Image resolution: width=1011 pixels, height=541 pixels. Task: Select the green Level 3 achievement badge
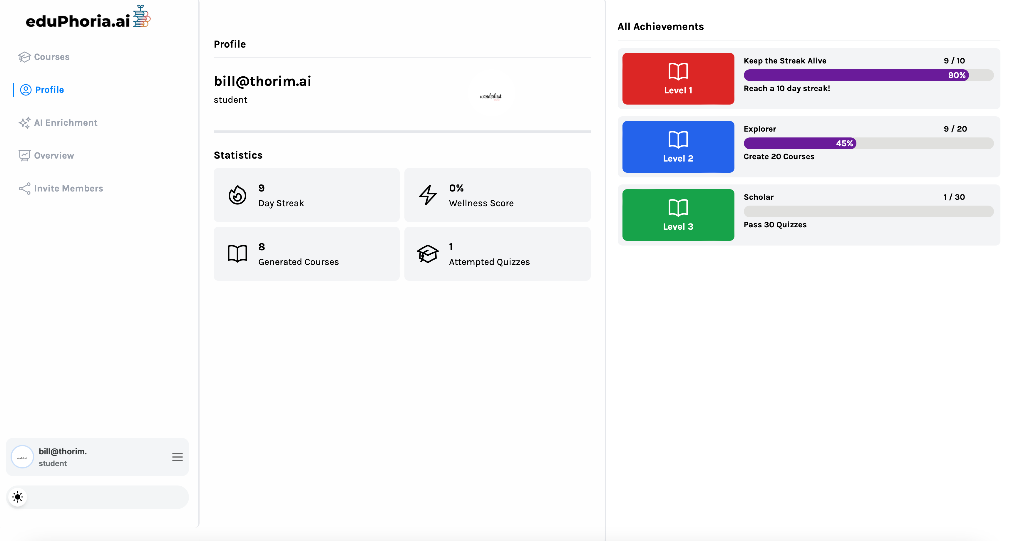click(678, 215)
